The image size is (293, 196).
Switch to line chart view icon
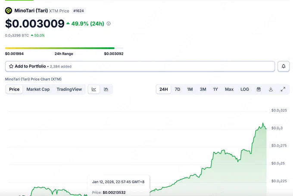[94, 89]
